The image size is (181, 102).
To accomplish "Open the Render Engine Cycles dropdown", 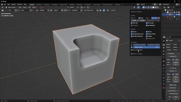I will (176, 44).
